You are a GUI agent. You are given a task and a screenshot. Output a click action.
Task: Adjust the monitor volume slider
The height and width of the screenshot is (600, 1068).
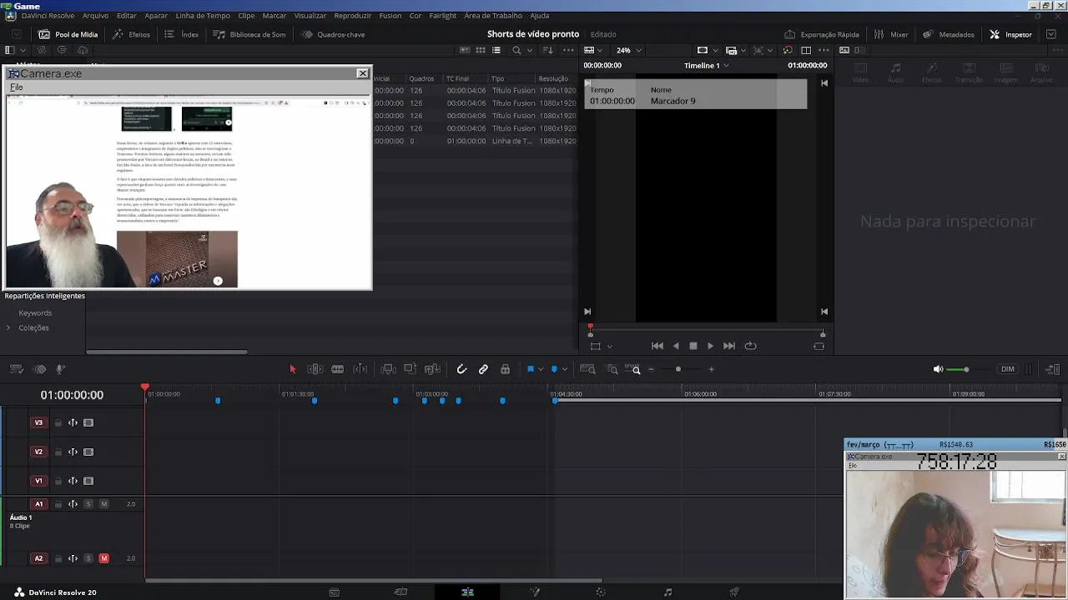966,369
